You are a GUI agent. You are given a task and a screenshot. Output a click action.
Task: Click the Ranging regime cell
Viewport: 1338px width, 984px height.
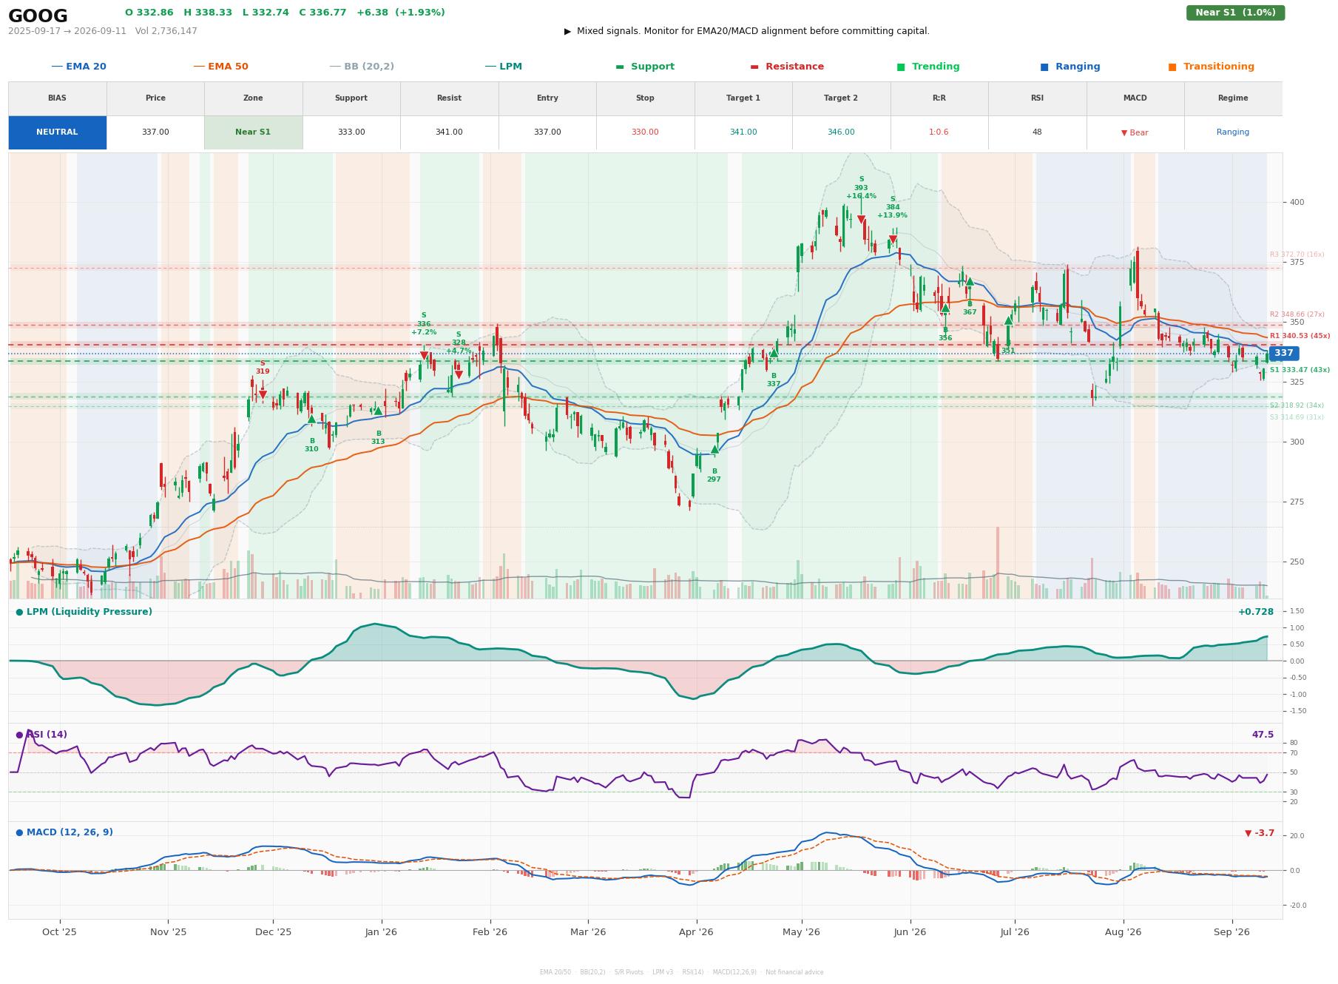1233,132
